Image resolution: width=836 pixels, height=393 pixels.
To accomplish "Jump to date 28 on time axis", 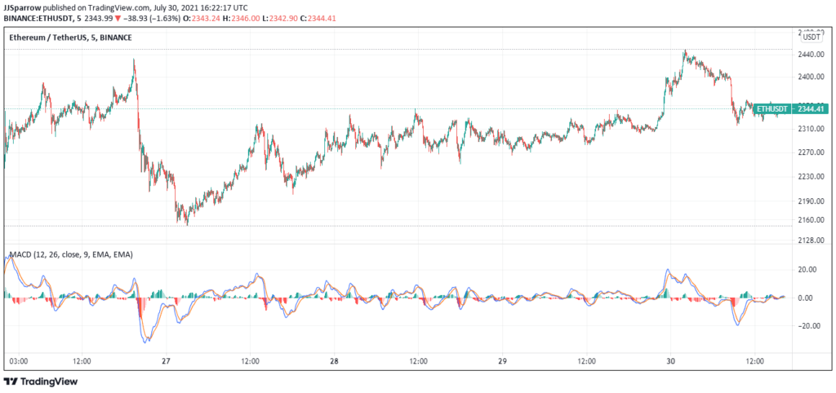I will pos(334,360).
